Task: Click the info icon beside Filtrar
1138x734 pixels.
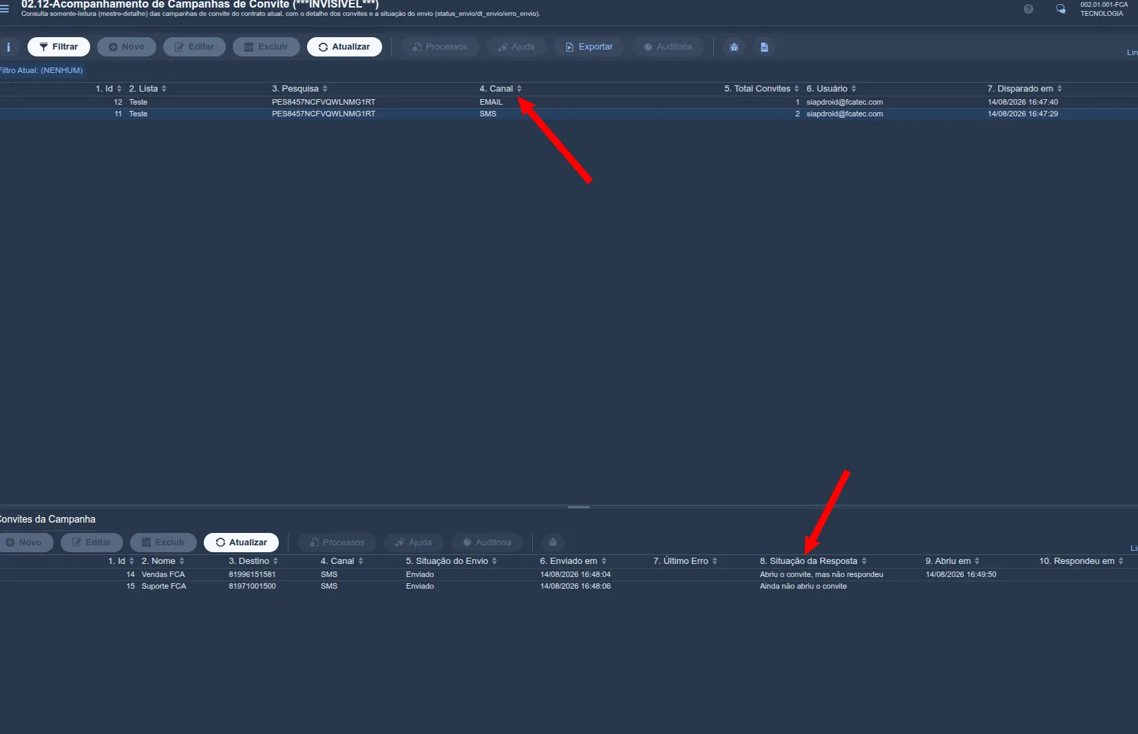Action: [x=8, y=47]
